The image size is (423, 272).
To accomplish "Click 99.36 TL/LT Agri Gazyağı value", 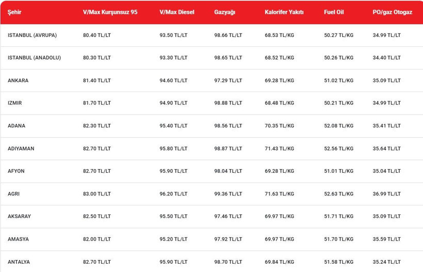I will 228,194.
